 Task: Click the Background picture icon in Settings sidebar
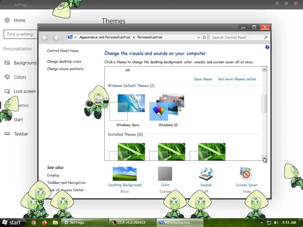[7, 63]
